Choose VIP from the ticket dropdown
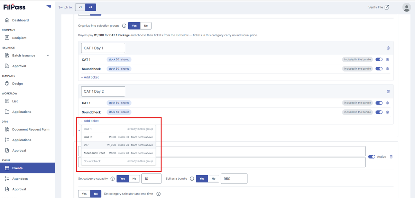415x198 pixels. (x=118, y=145)
